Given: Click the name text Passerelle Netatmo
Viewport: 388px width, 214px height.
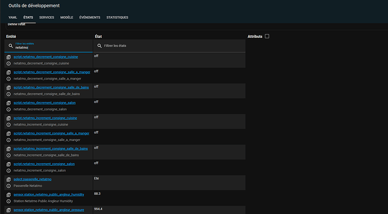Looking at the screenshot, I should click(28, 186).
